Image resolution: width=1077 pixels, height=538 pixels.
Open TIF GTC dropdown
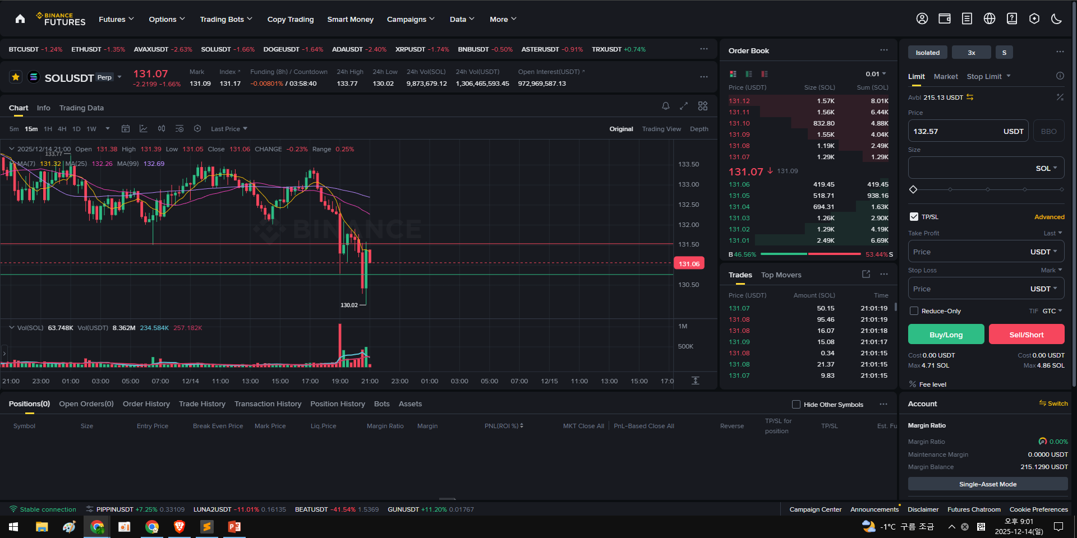[x=1052, y=311]
